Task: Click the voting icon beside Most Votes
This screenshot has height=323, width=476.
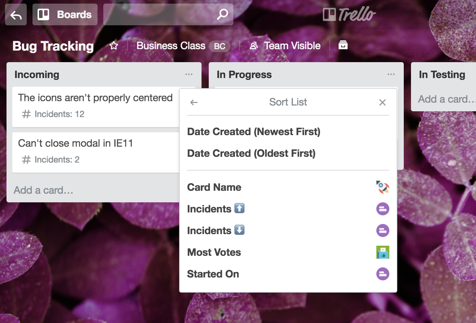Action: (382, 252)
